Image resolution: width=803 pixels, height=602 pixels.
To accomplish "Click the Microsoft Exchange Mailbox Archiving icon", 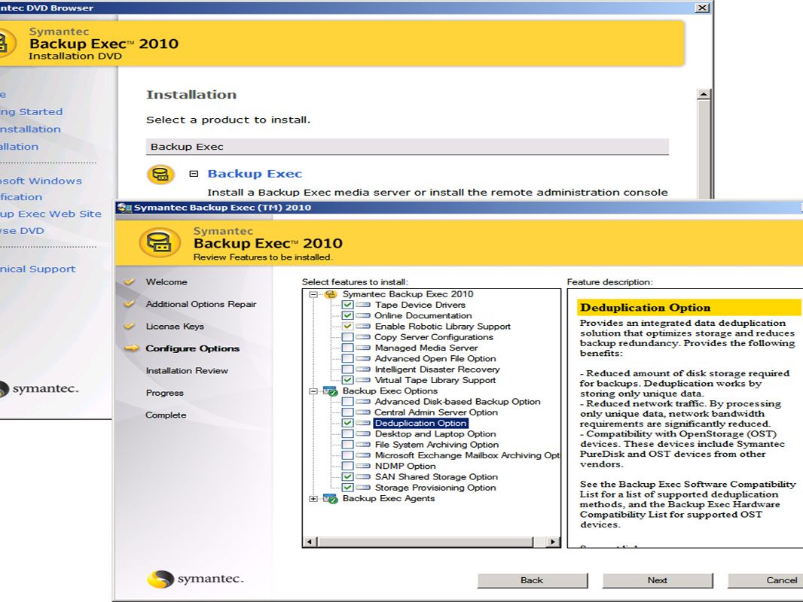I will 363,455.
